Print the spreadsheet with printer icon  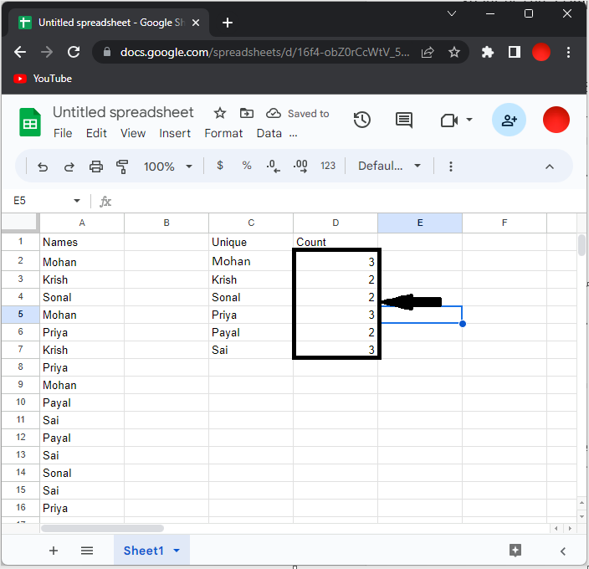click(95, 167)
